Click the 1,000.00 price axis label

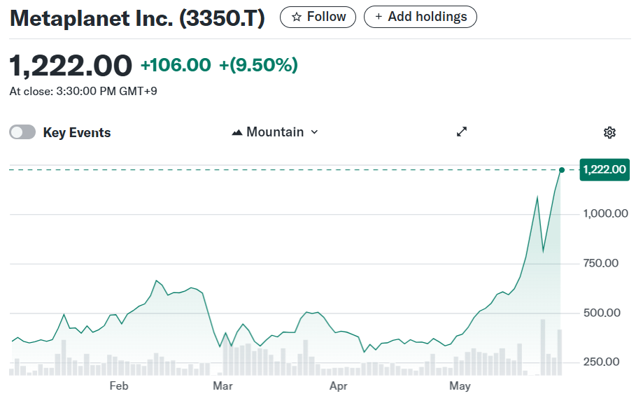(x=605, y=213)
